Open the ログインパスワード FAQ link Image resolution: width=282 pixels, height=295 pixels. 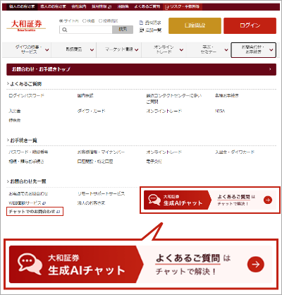coord(26,95)
